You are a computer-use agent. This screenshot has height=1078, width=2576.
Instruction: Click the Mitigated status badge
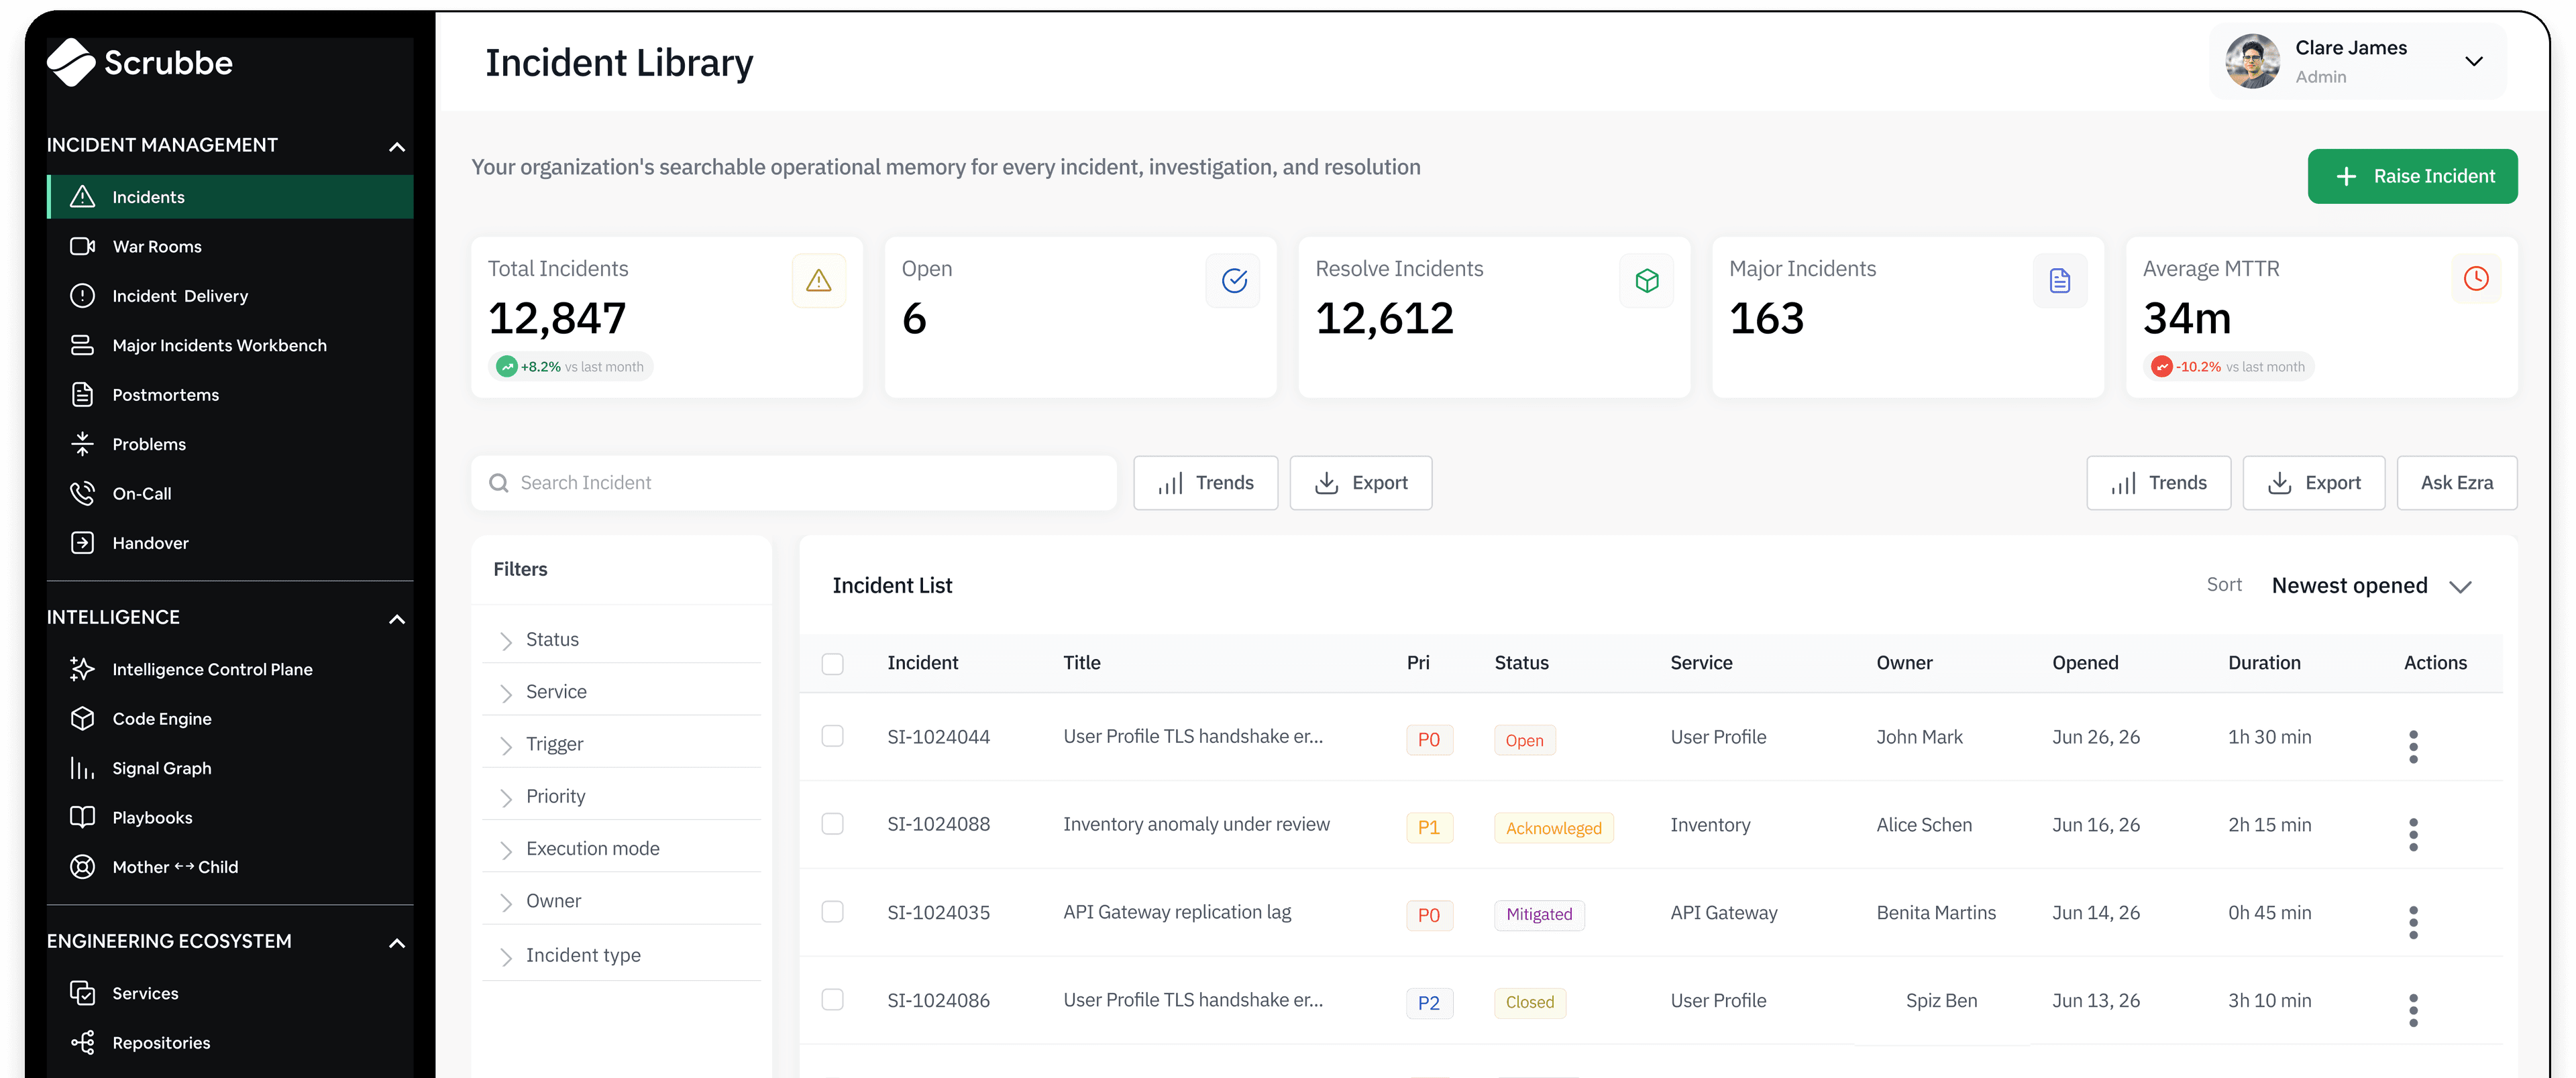1539,914
